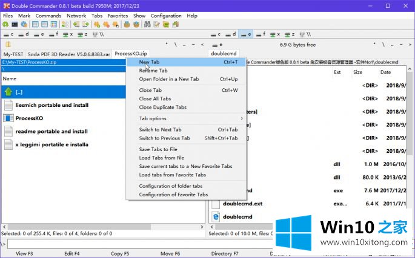Select the doublecmd tab in right panel
The height and width of the screenshot is (258, 415).
point(224,54)
